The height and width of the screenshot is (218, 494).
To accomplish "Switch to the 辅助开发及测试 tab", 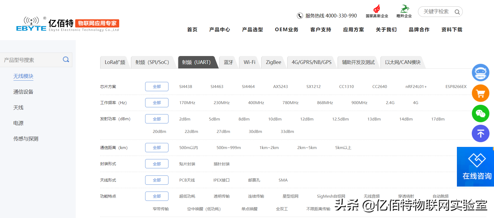I will click(x=358, y=62).
